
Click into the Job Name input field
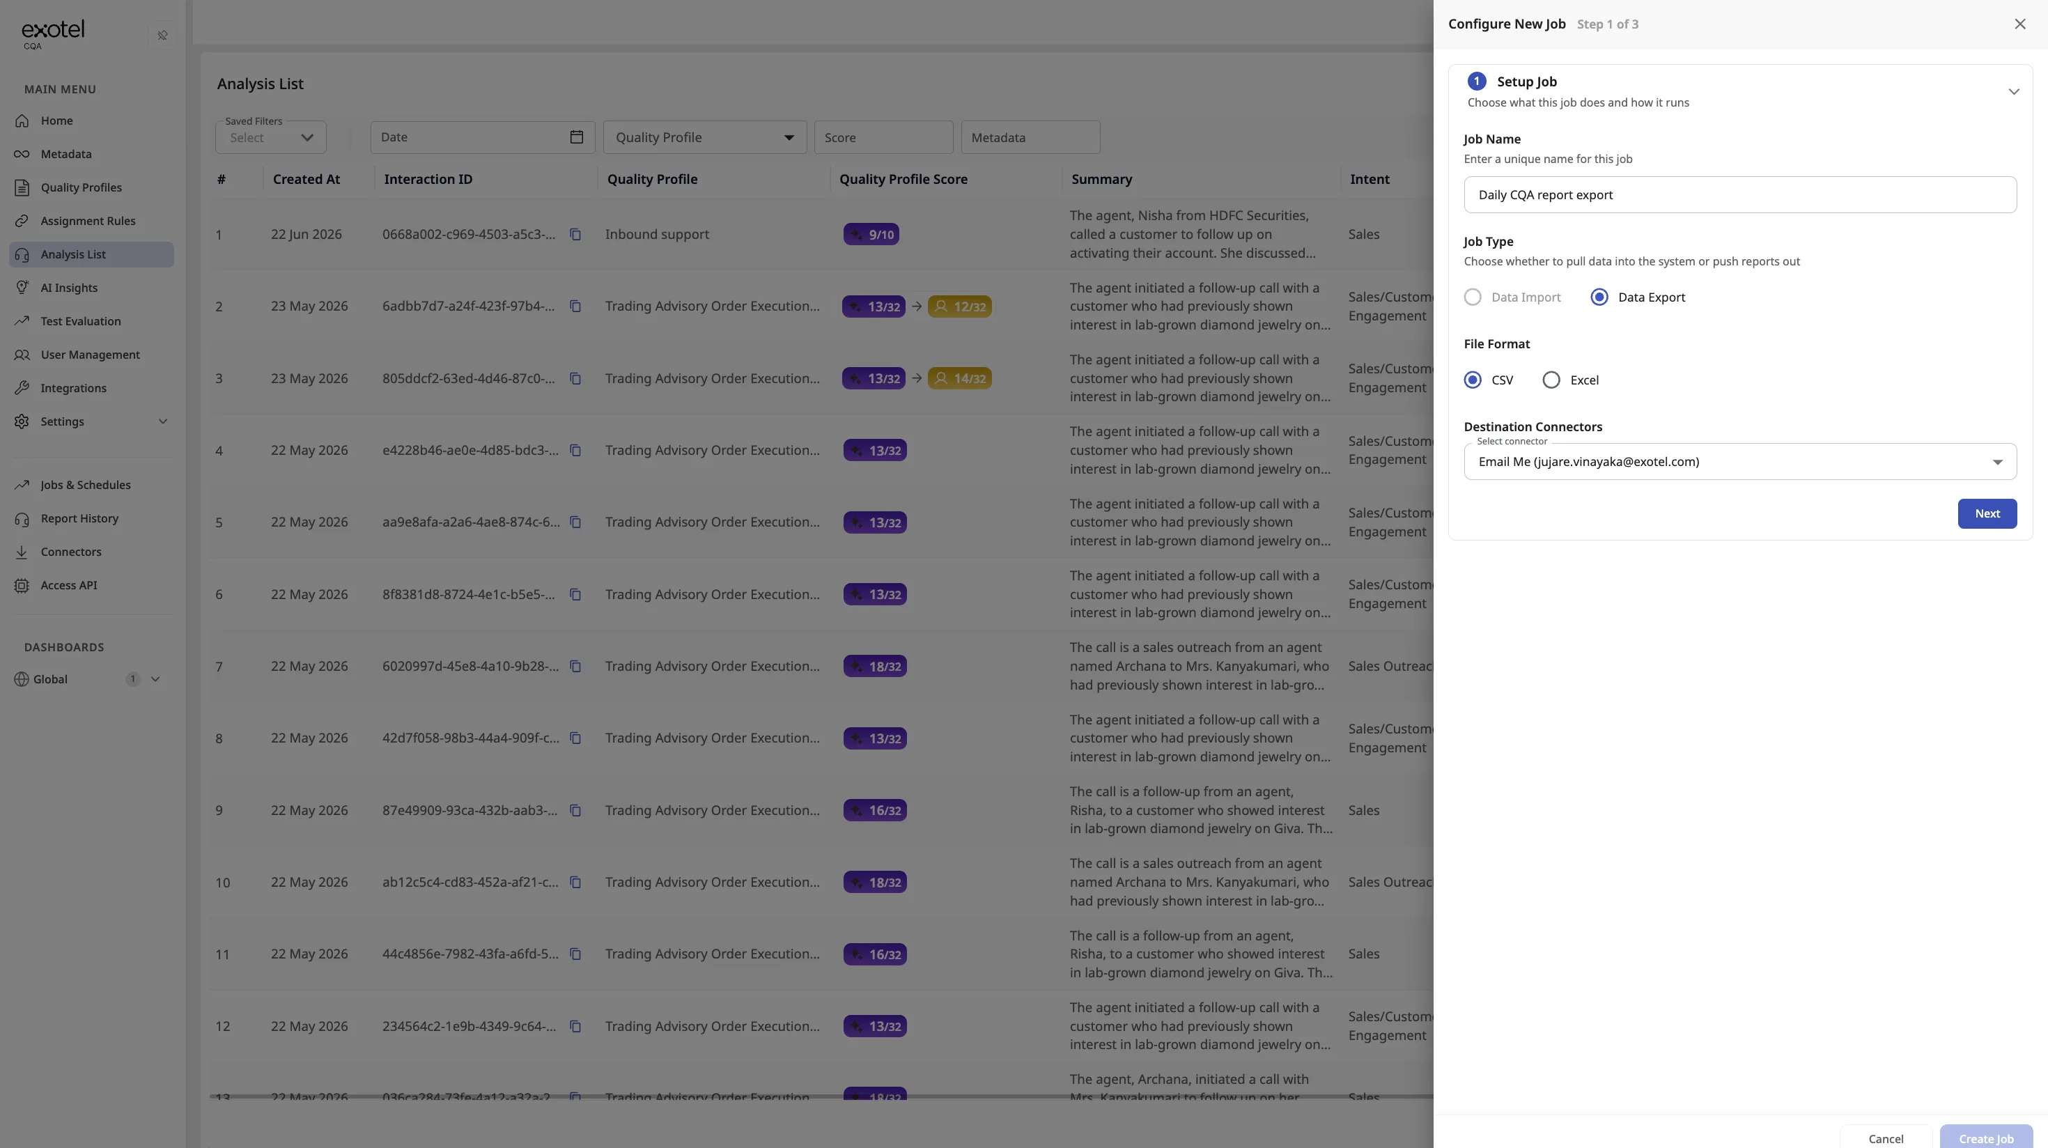tap(1740, 195)
